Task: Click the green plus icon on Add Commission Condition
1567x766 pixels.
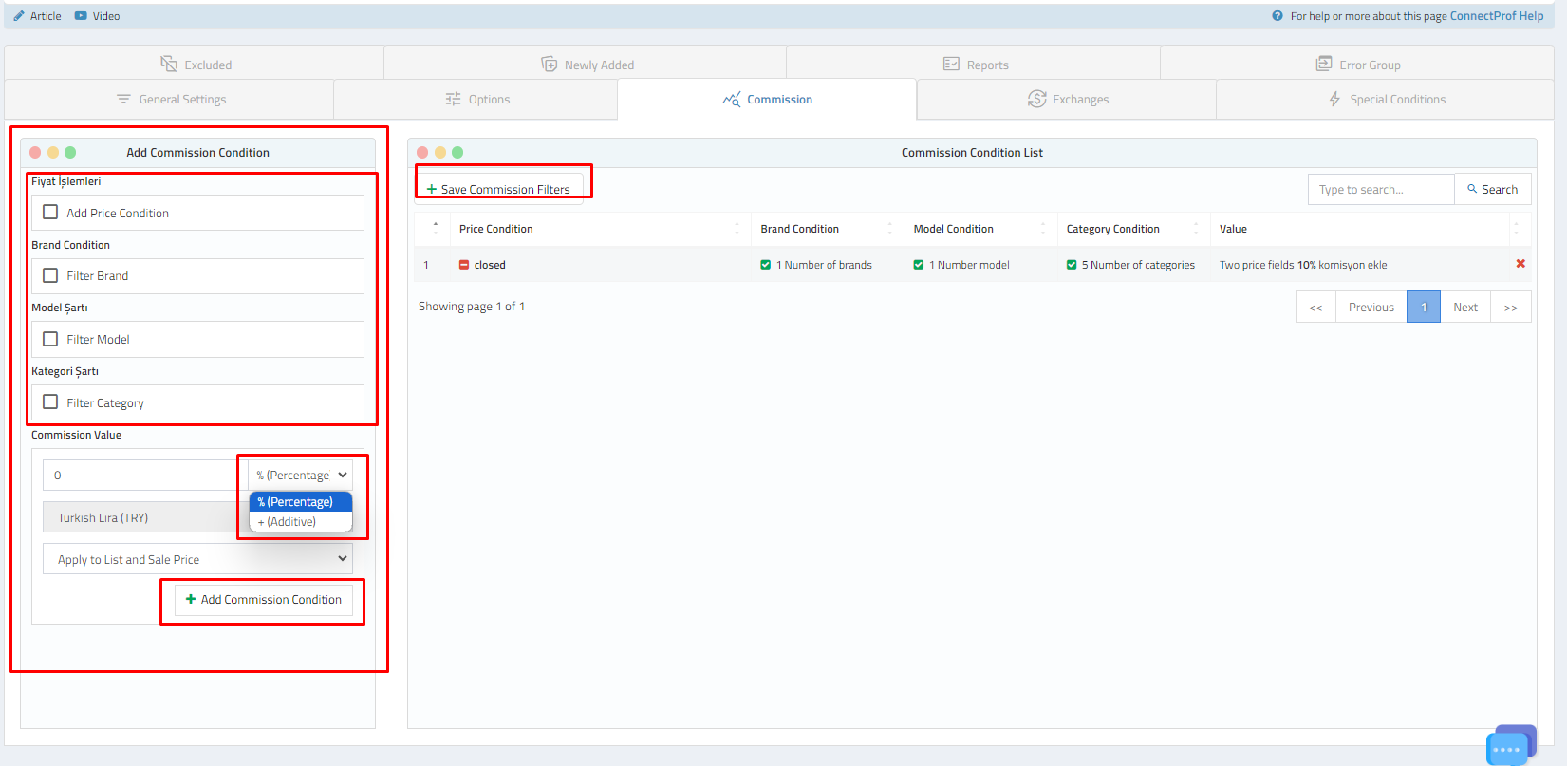Action: coord(191,599)
